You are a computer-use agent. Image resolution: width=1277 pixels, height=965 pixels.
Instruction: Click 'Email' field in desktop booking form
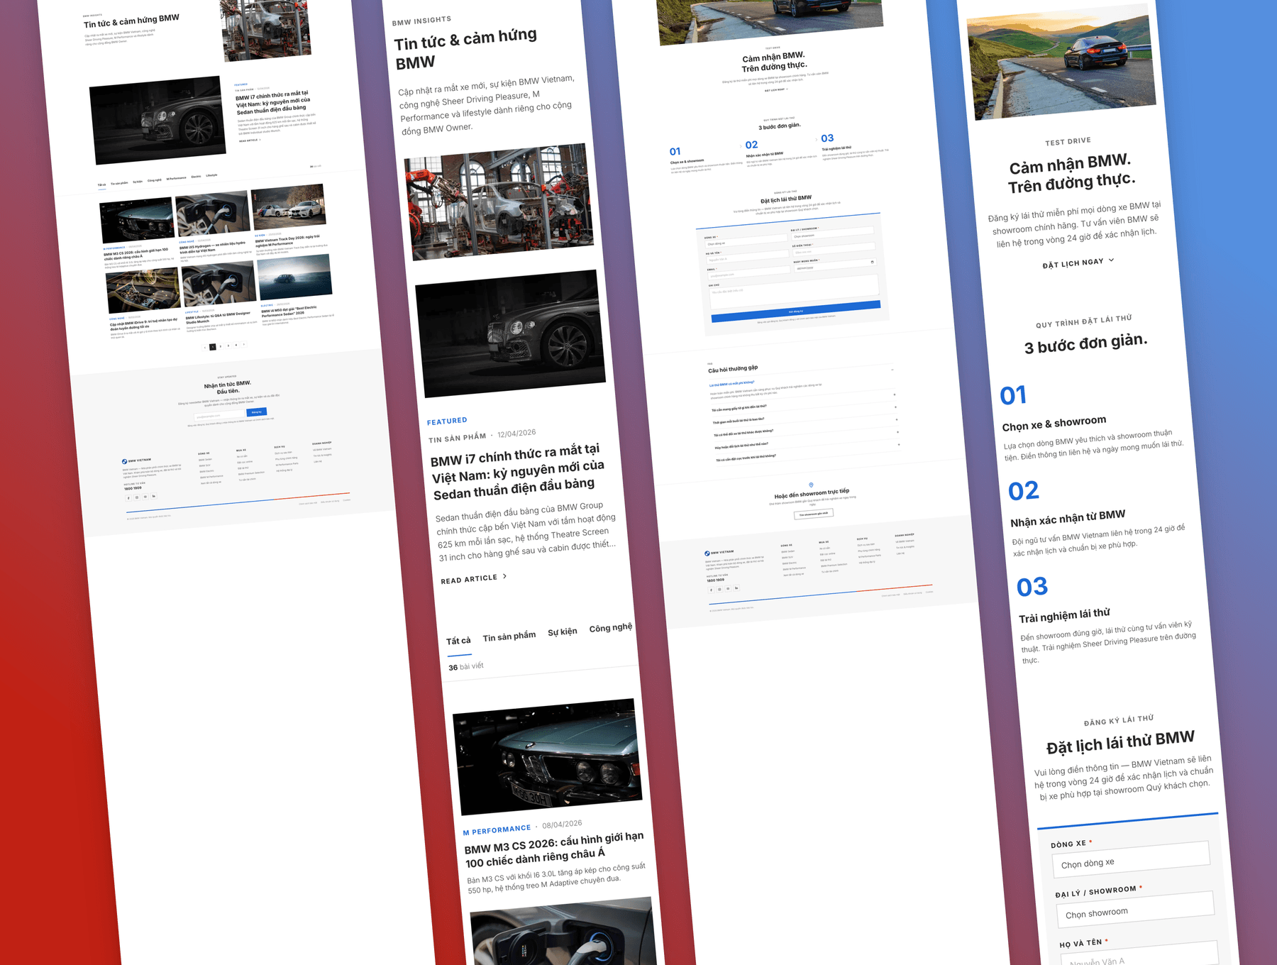pyautogui.click(x=750, y=275)
